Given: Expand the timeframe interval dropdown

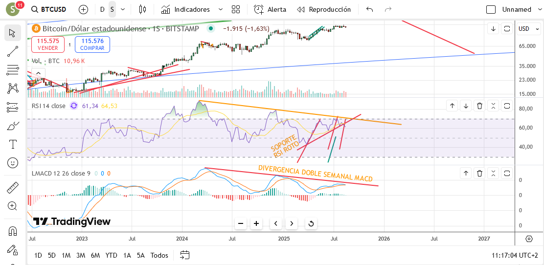Looking at the screenshot, I should point(123,9).
